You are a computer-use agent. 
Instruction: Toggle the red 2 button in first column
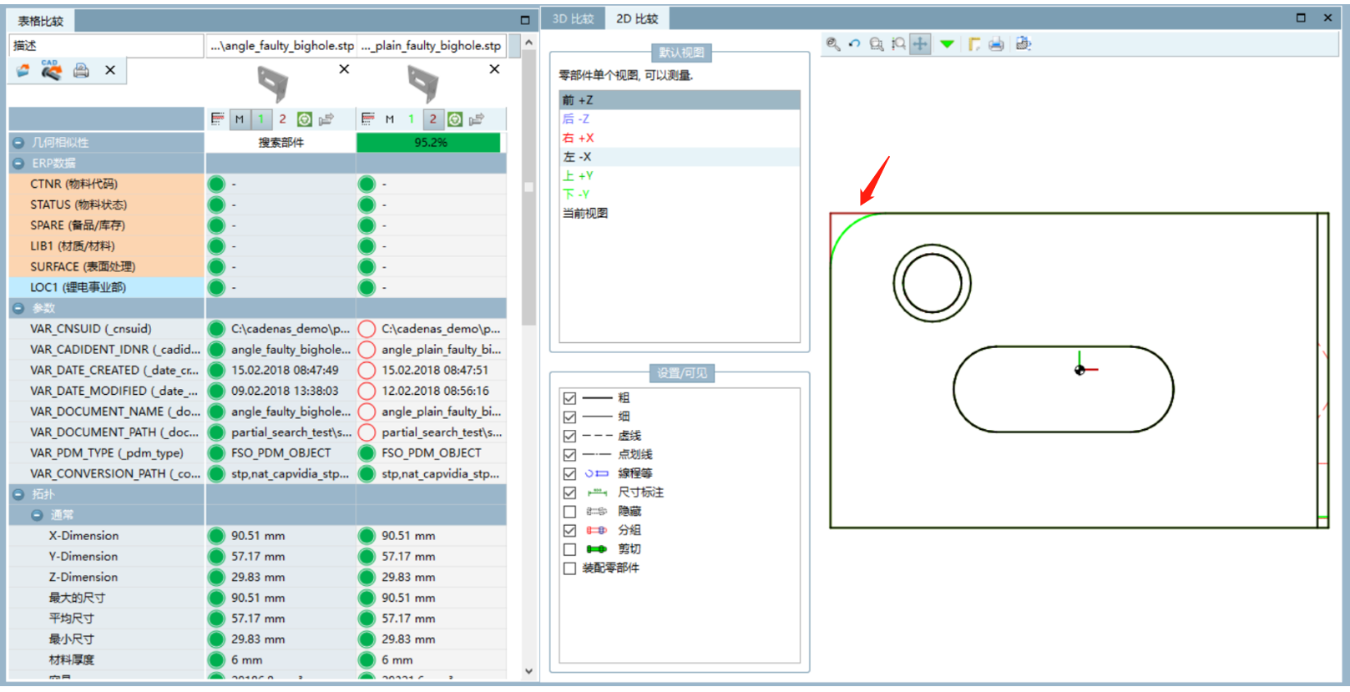tap(282, 119)
